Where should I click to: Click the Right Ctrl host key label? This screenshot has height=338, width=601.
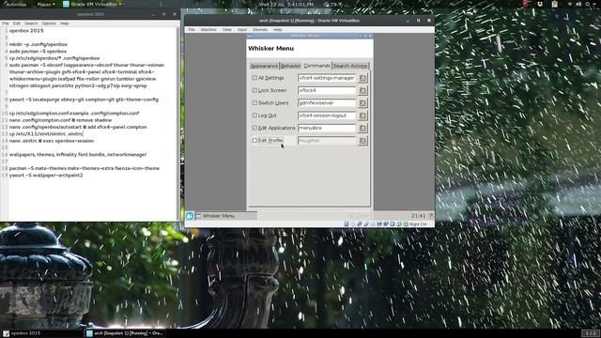(418, 224)
